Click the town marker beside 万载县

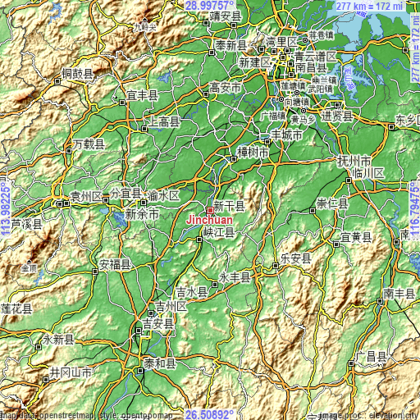tap(69, 151)
